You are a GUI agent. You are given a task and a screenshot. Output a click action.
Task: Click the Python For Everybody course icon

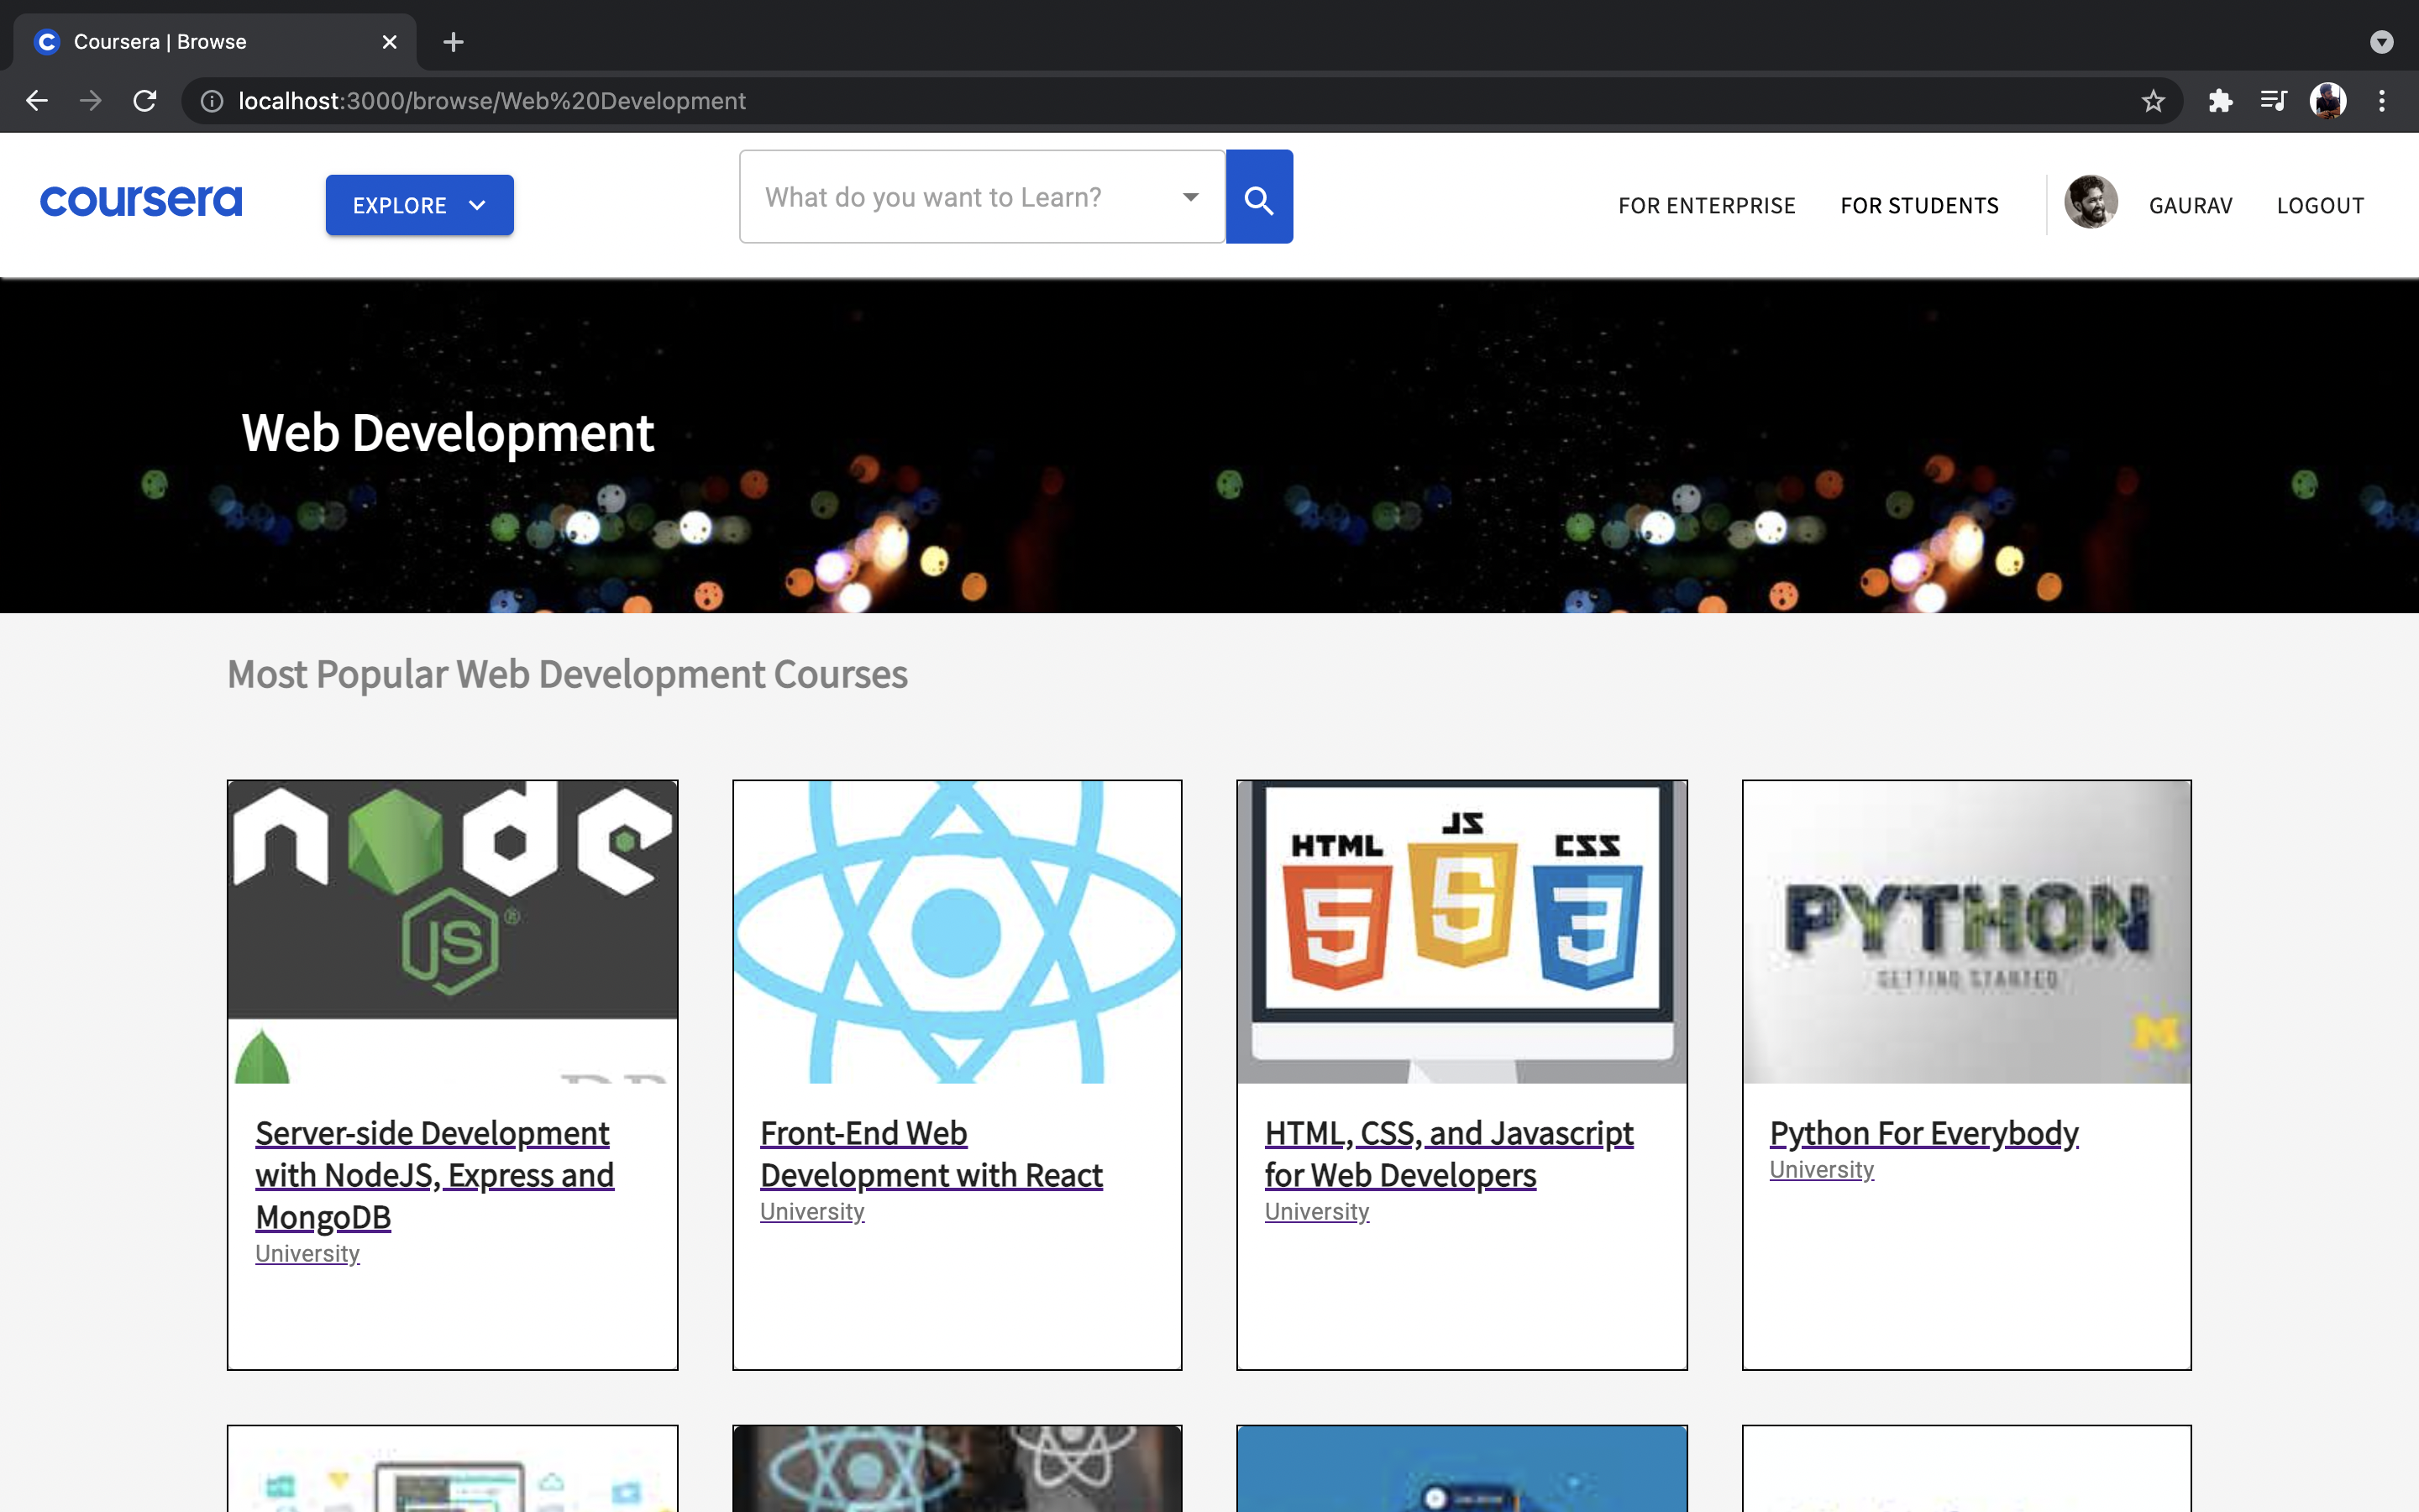click(1966, 932)
